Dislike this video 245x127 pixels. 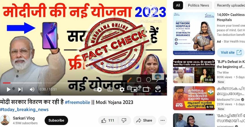(124, 120)
